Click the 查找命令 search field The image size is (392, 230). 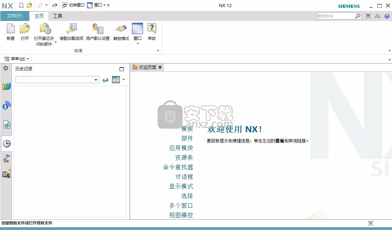336,16
